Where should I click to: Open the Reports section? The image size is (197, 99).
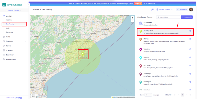(9, 46)
